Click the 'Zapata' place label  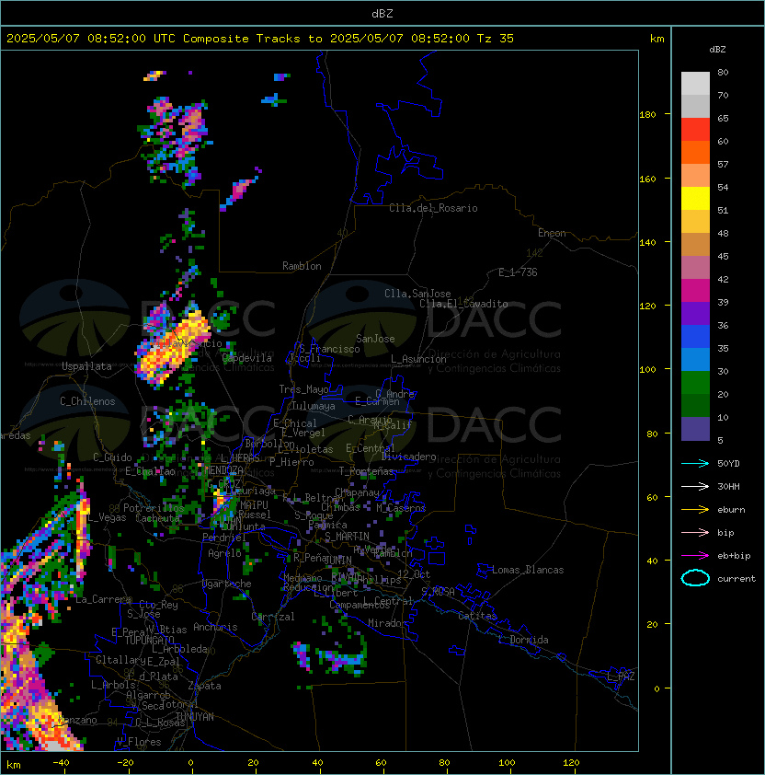204,686
